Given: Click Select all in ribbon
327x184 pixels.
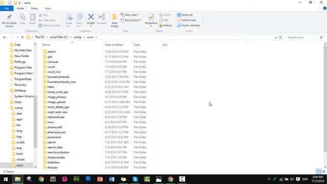Looking at the screenshot, I should [185, 15].
